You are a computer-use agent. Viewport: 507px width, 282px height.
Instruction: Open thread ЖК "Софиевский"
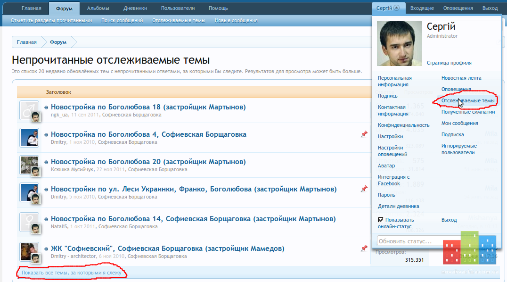tap(167, 249)
